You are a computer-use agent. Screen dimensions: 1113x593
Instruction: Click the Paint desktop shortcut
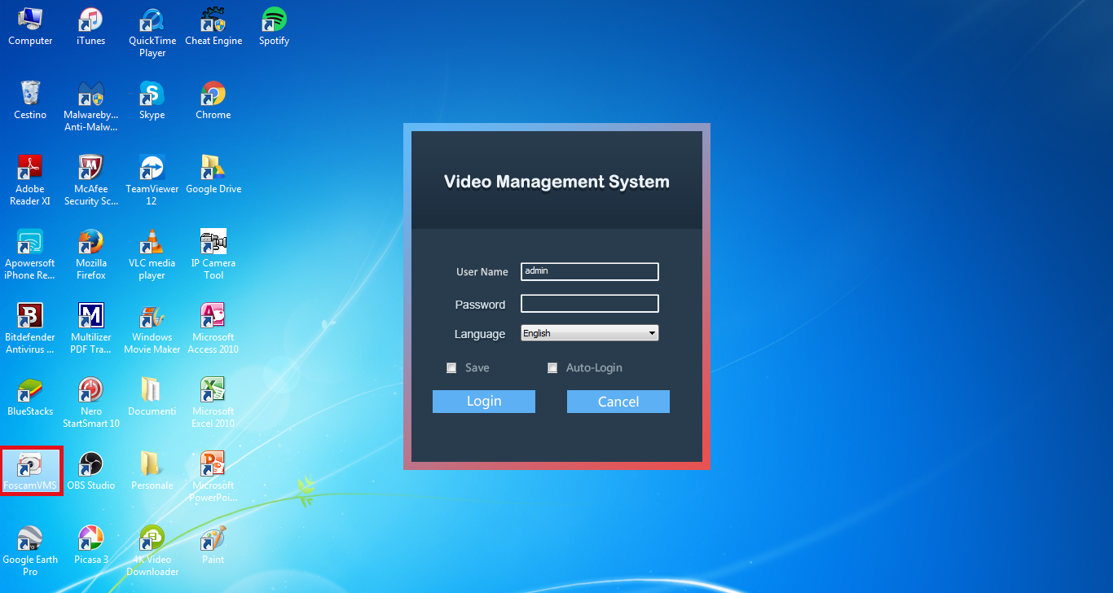(x=213, y=546)
